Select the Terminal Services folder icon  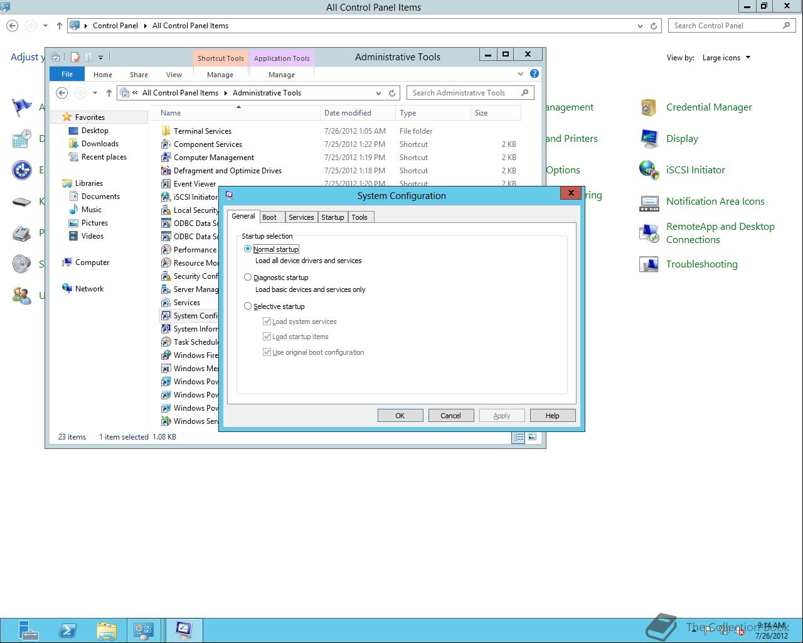166,131
